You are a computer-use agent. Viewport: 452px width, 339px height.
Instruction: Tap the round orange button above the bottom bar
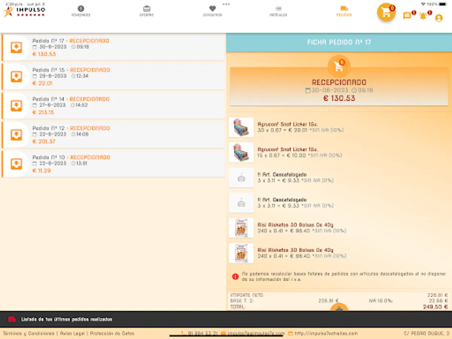pos(339,307)
